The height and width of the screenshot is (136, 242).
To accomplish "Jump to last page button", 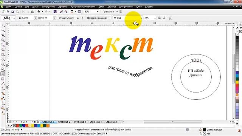I will point(35,122).
